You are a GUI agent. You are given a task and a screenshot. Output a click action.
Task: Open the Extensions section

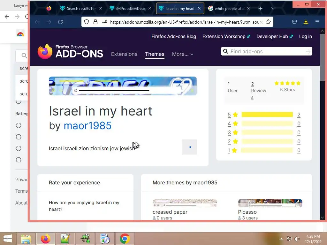(x=124, y=54)
